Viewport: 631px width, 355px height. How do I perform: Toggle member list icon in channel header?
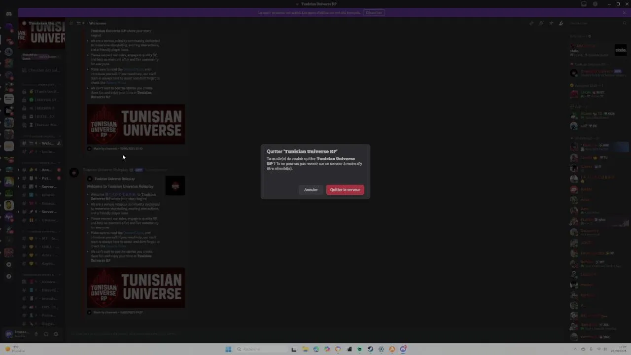pos(561,23)
